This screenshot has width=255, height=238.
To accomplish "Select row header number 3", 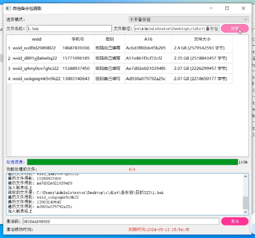I will (x=9, y=69).
